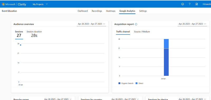Toggle Organic Search legend swatch
The width and height of the screenshot is (211, 100).
(119, 83)
